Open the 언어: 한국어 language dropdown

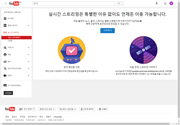[x=27, y=109]
